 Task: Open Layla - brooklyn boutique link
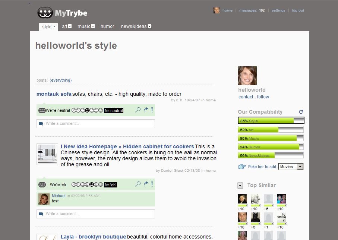point(93,237)
